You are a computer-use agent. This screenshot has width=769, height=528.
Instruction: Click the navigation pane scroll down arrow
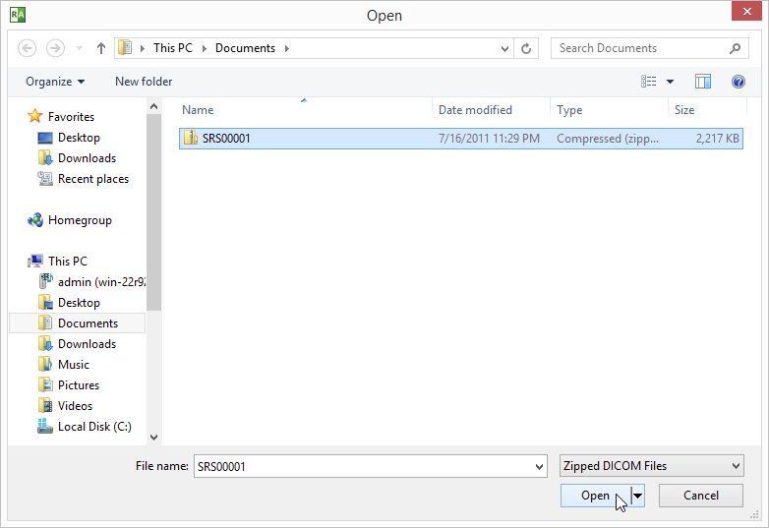coord(153,437)
